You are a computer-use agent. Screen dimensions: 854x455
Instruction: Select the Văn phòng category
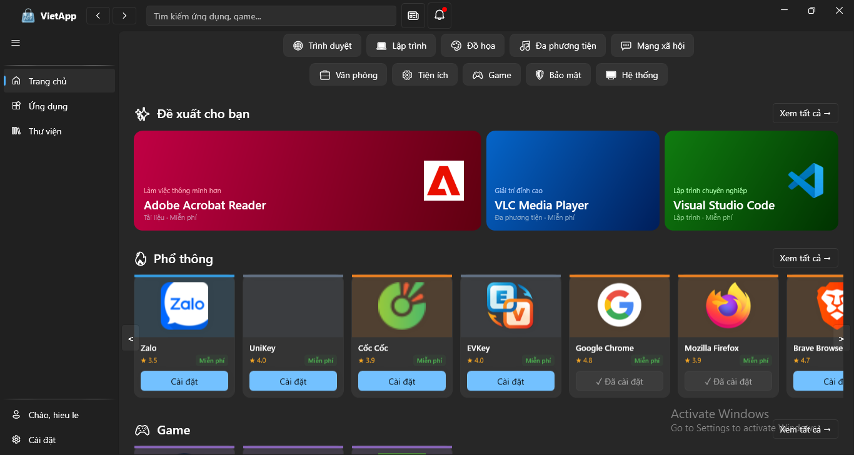point(348,75)
